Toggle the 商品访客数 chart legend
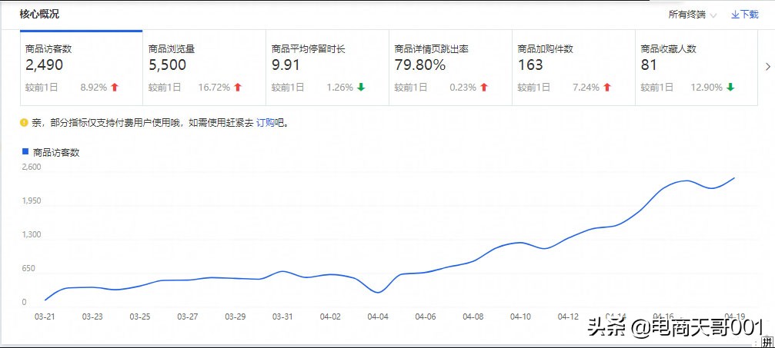Viewport: 775px width, 348px height. pos(51,153)
